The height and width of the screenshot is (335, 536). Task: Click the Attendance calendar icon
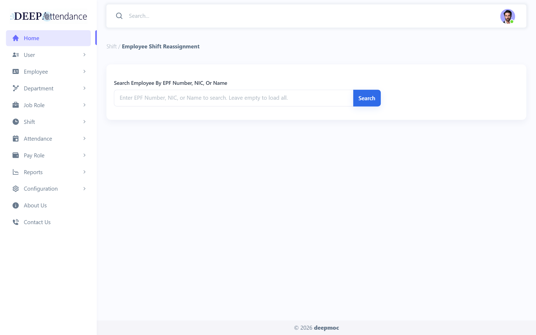pyautogui.click(x=16, y=139)
